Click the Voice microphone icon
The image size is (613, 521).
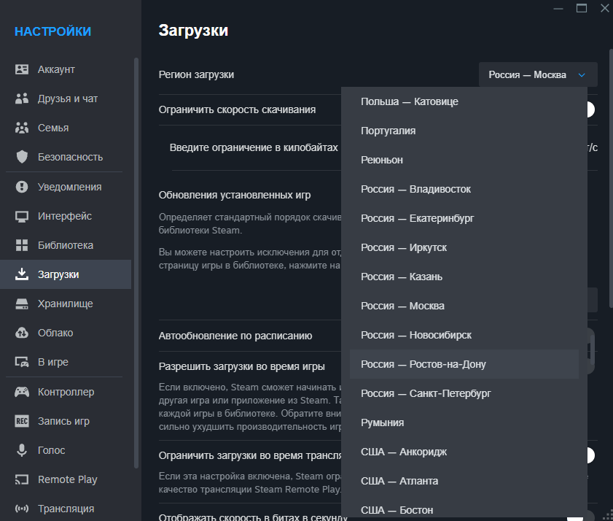tap(22, 450)
